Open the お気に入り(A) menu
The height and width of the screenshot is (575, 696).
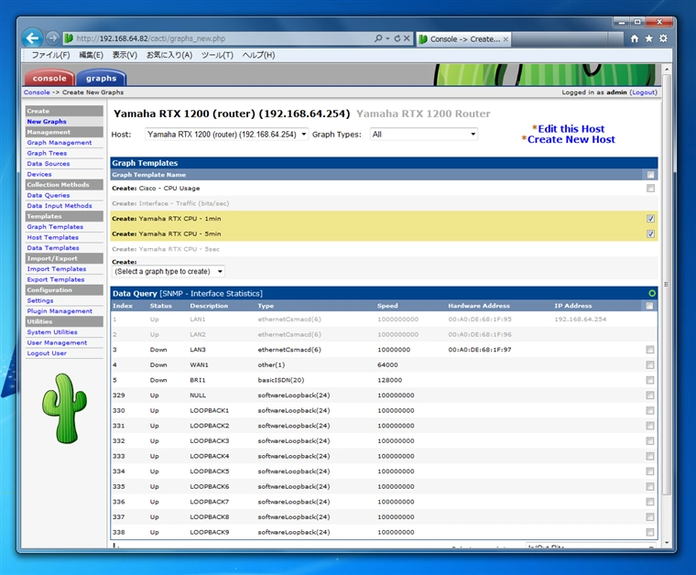[169, 55]
